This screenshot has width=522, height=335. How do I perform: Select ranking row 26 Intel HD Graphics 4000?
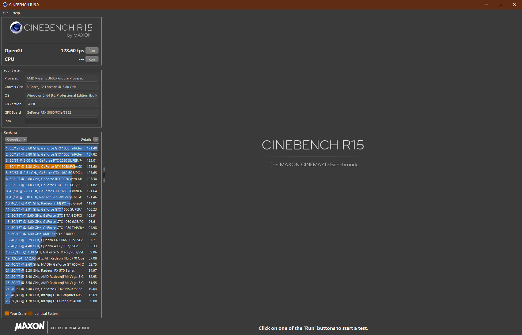click(51, 301)
